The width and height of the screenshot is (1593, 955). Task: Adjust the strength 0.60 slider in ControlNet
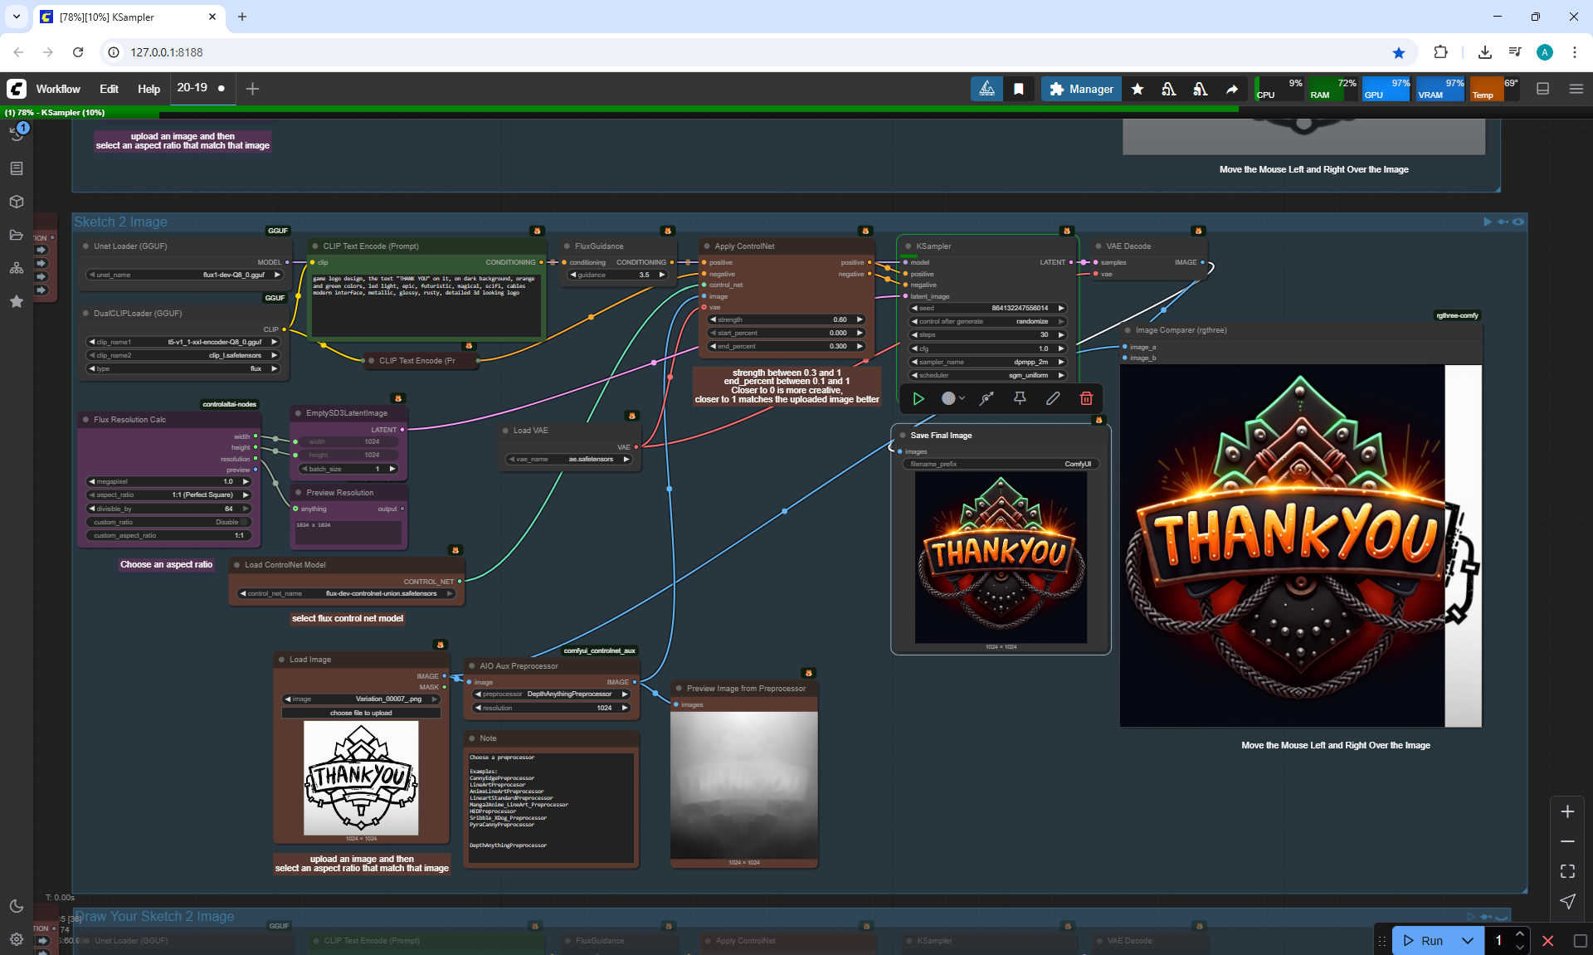click(785, 319)
